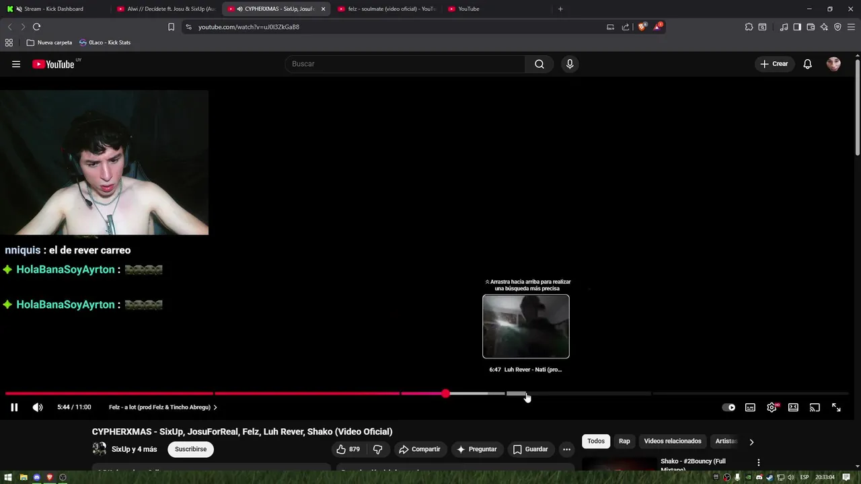Click the chapter preview thumbnail at 6:47
Image resolution: width=861 pixels, height=484 pixels.
point(526,327)
